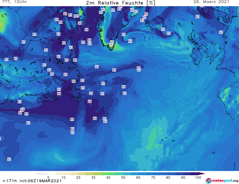This screenshot has width=239, height=184.
Task: Click the overlapping '995' contour label
Action: [76, 16]
